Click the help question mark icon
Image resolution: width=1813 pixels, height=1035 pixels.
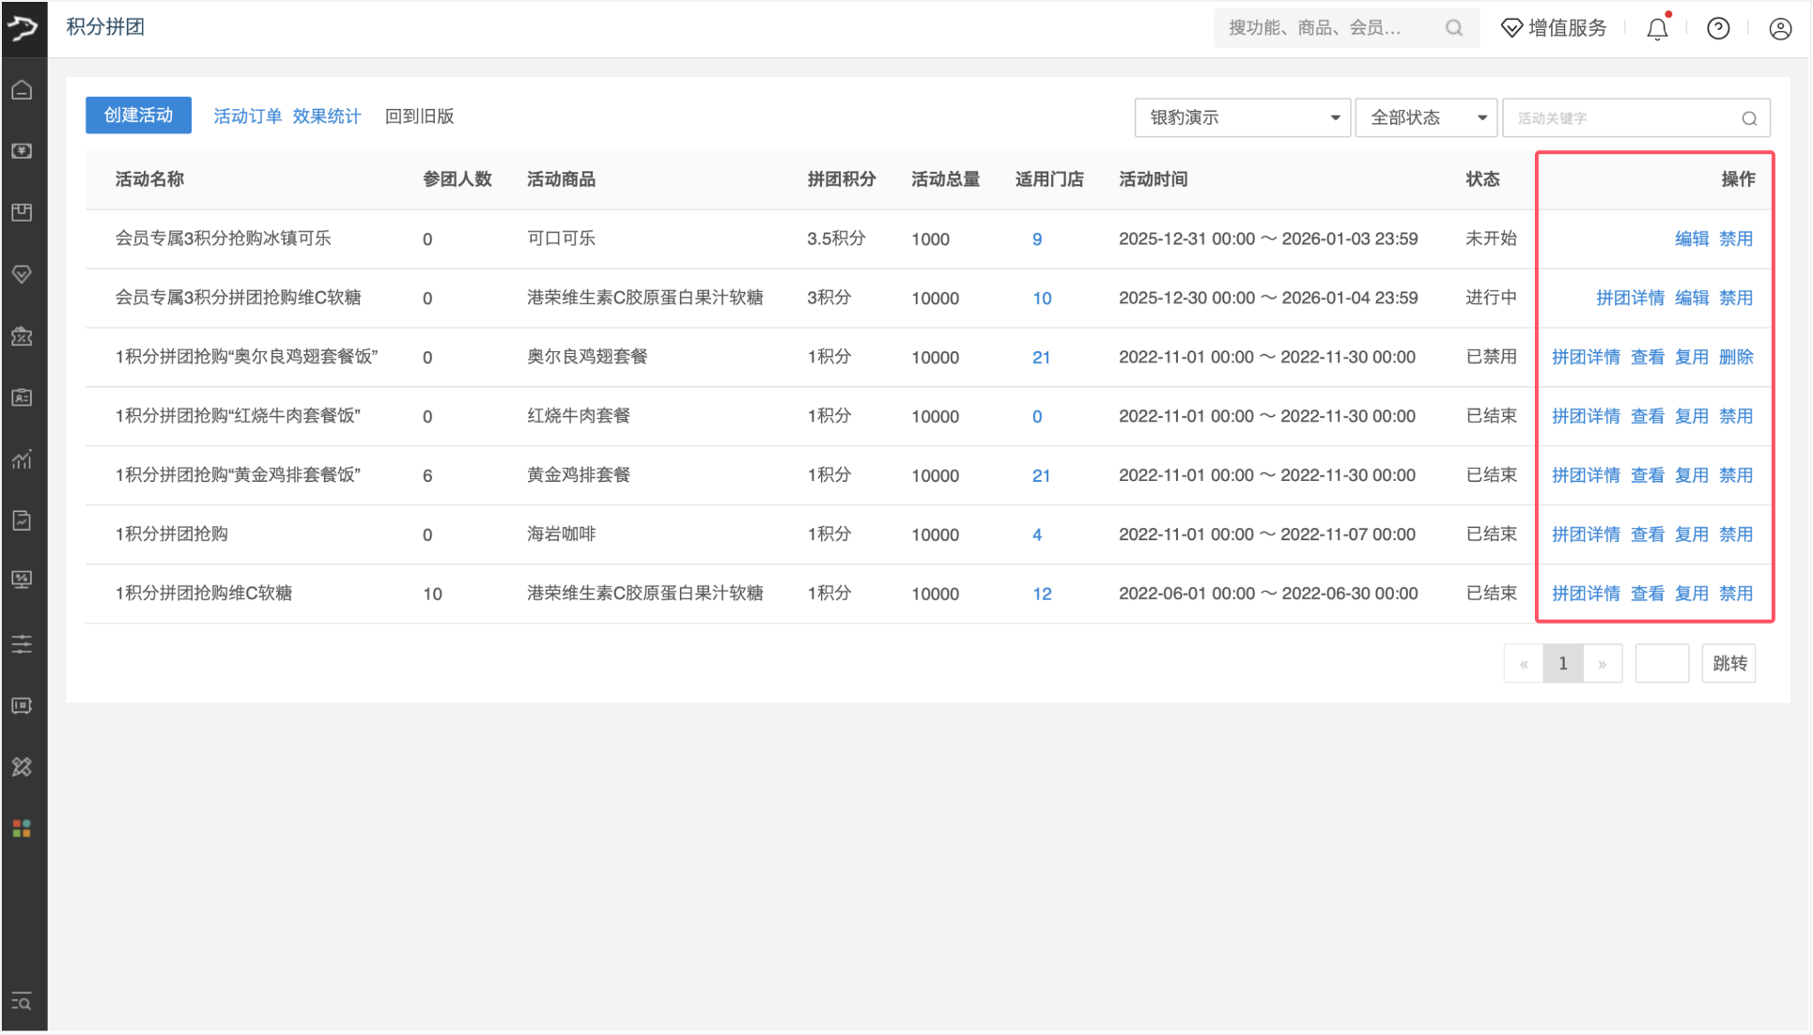(1718, 29)
